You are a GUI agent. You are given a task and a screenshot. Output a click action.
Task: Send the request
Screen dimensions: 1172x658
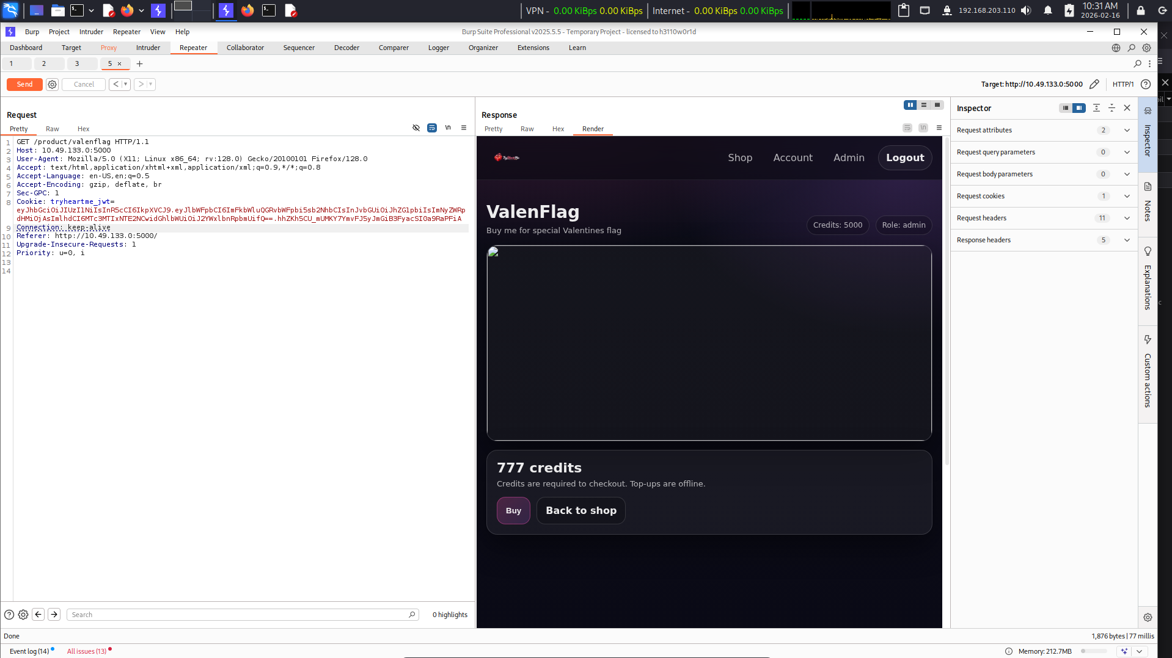point(24,84)
